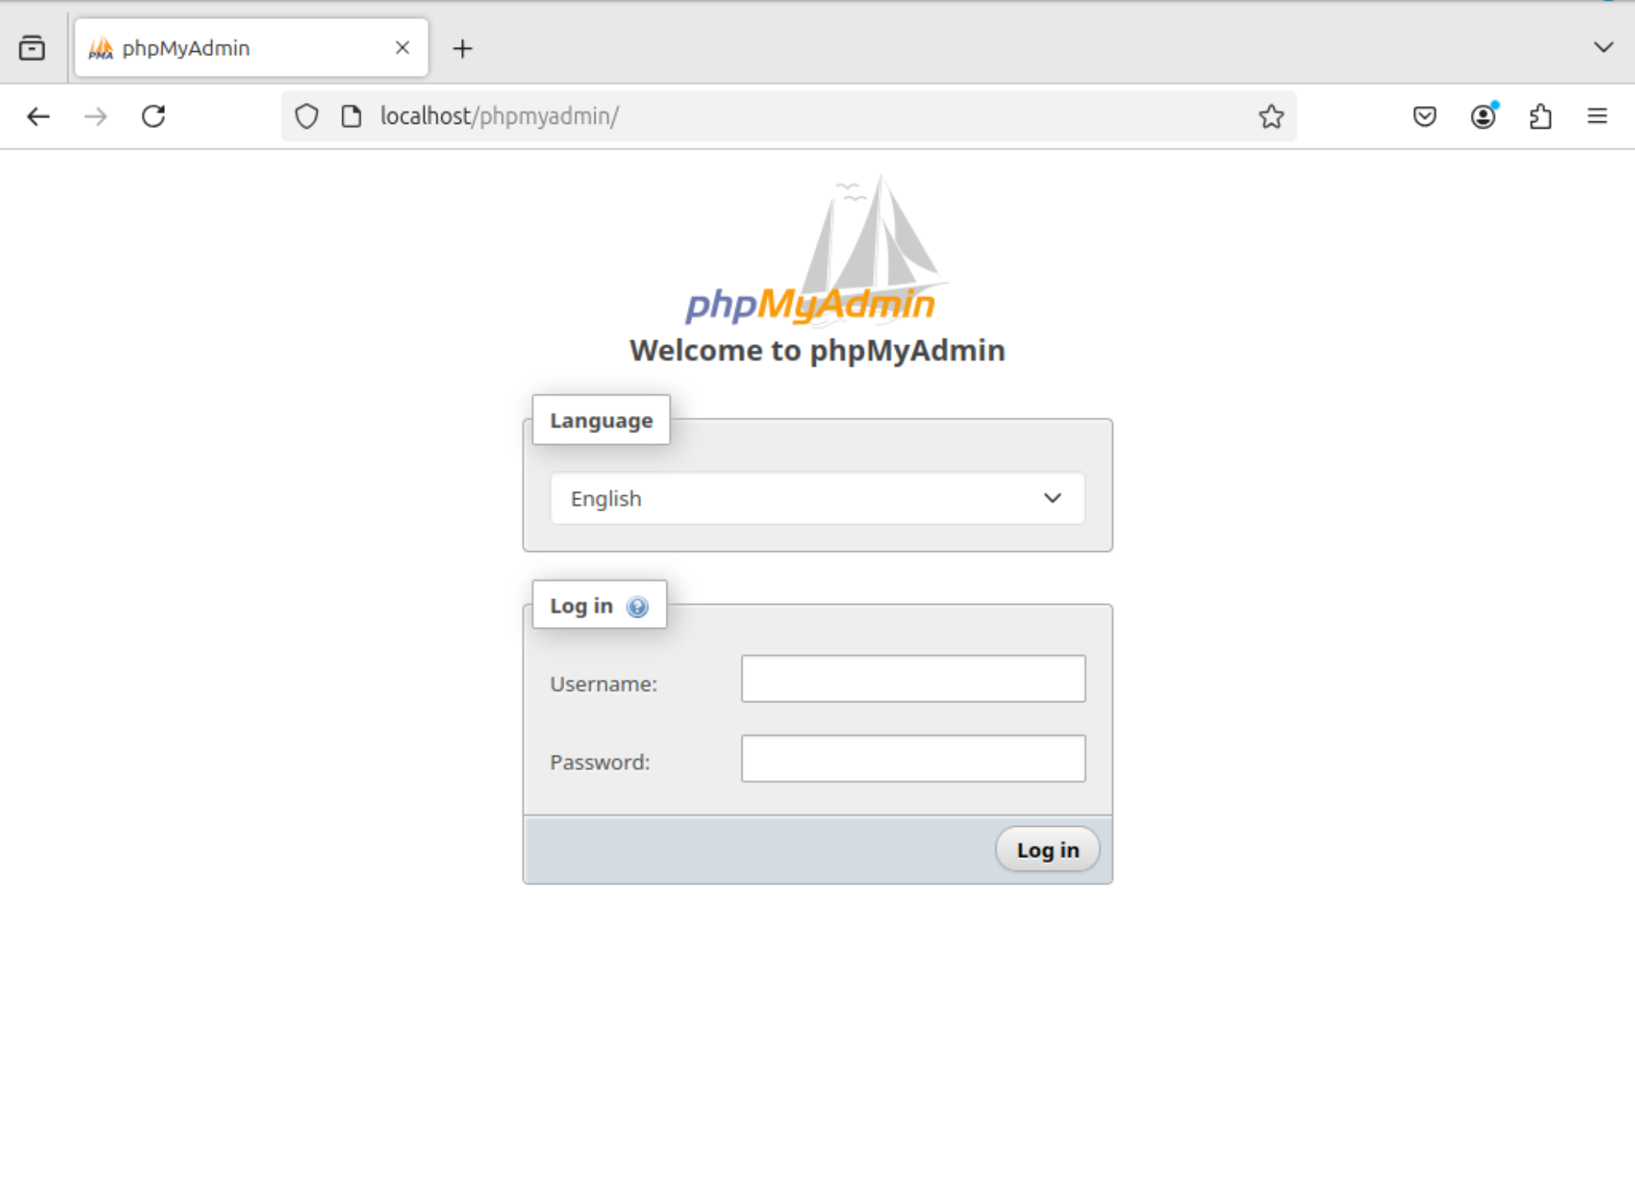Open the shield tracking protection icon
Viewport: 1635px width, 1180px height.
(306, 116)
